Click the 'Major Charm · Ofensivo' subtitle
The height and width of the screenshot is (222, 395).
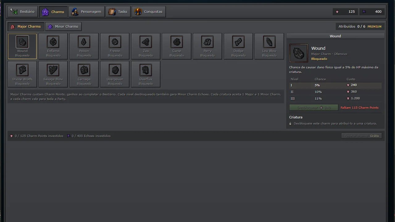tap(329, 54)
